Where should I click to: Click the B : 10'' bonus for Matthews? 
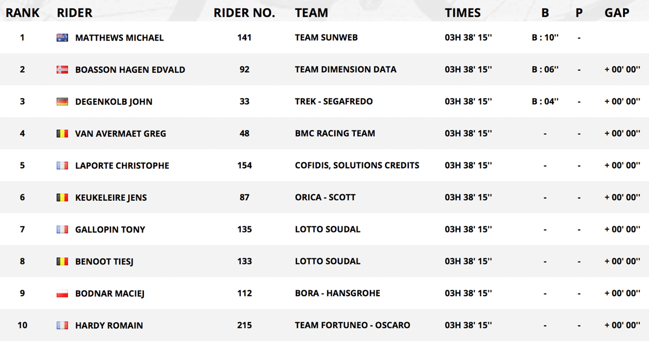coord(545,38)
